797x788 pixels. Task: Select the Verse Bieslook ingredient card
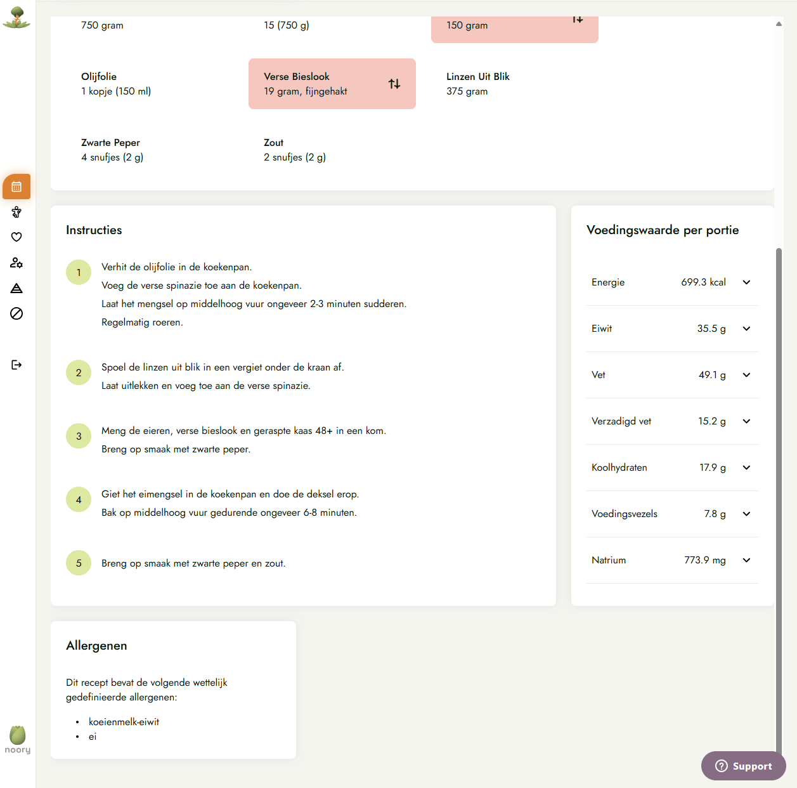(x=332, y=83)
